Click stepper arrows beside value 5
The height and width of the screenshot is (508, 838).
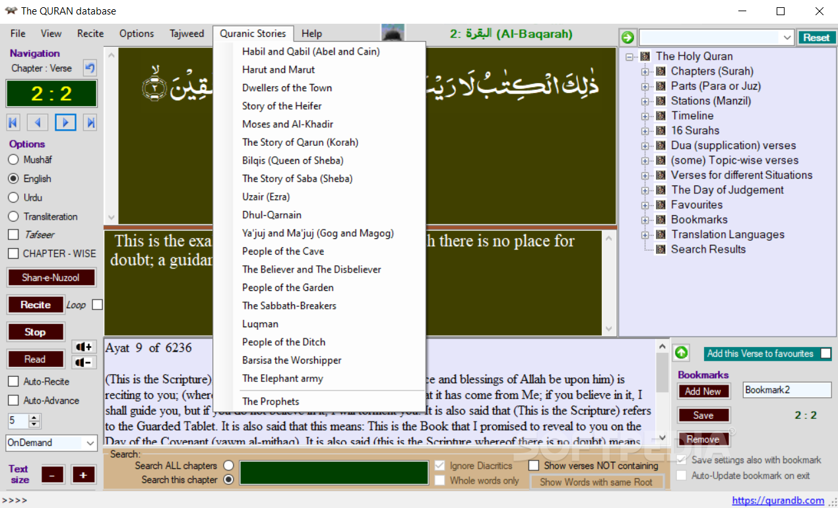point(35,420)
